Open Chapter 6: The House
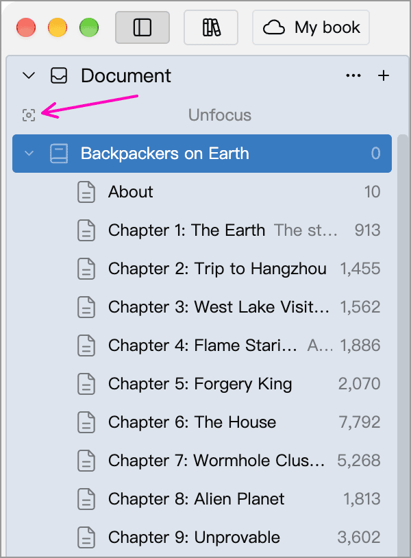Viewport: 411px width, 558px height. (x=202, y=422)
